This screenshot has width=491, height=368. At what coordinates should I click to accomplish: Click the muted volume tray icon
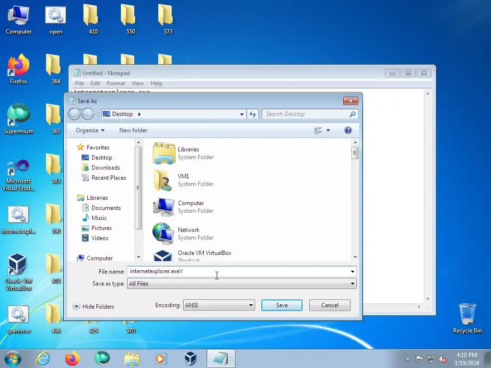tap(443, 359)
